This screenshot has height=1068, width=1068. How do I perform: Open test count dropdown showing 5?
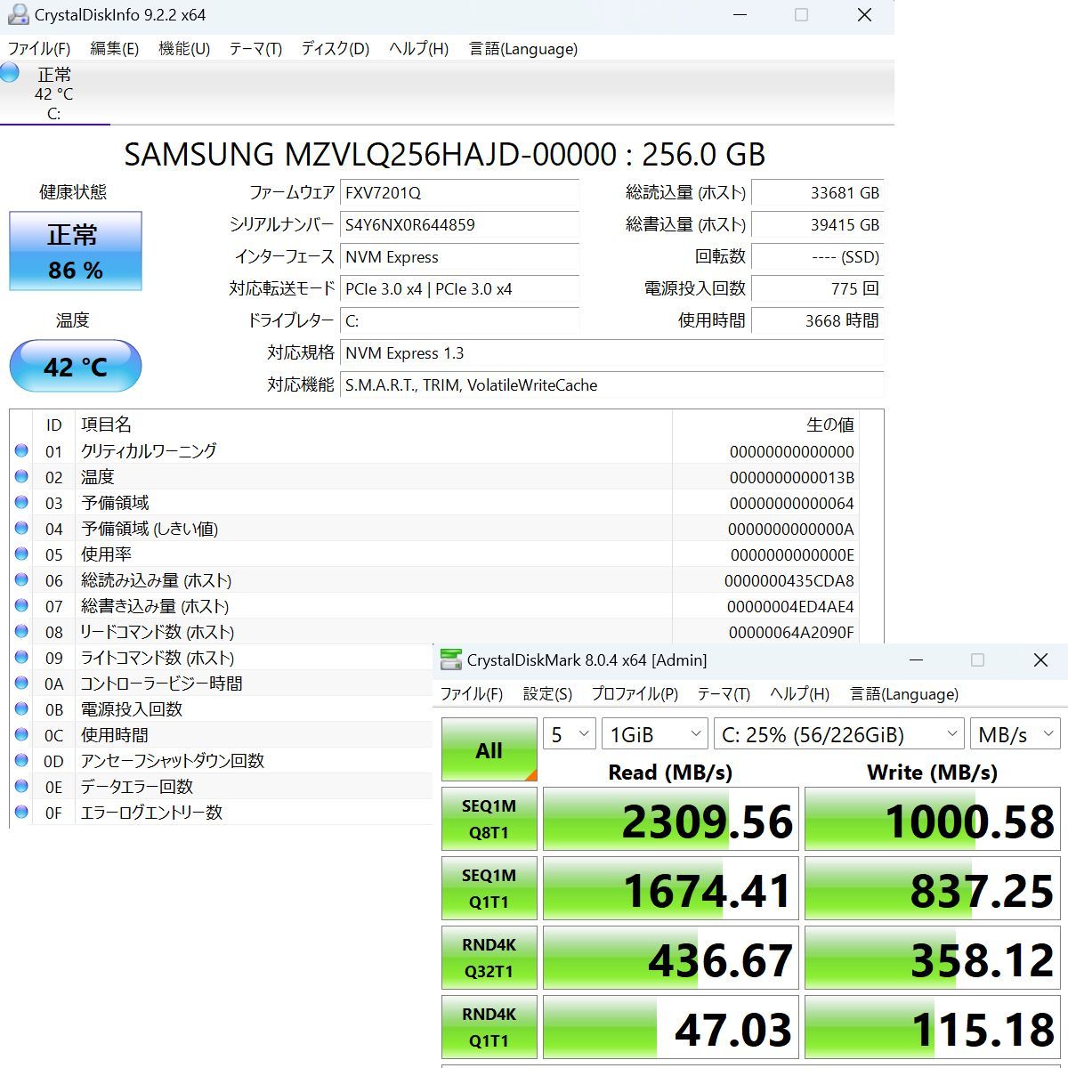570,734
